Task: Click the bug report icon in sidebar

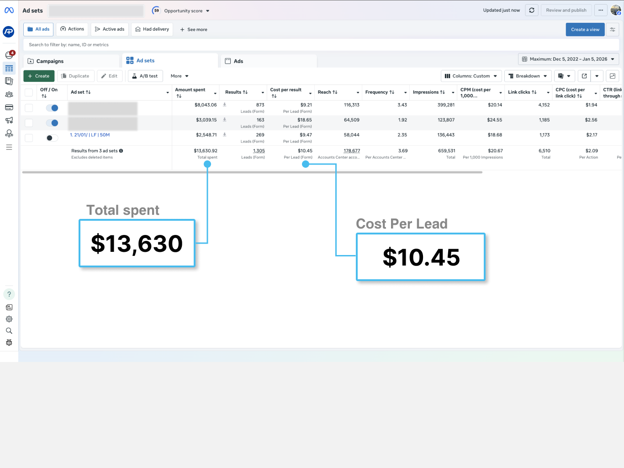Action: coord(9,343)
